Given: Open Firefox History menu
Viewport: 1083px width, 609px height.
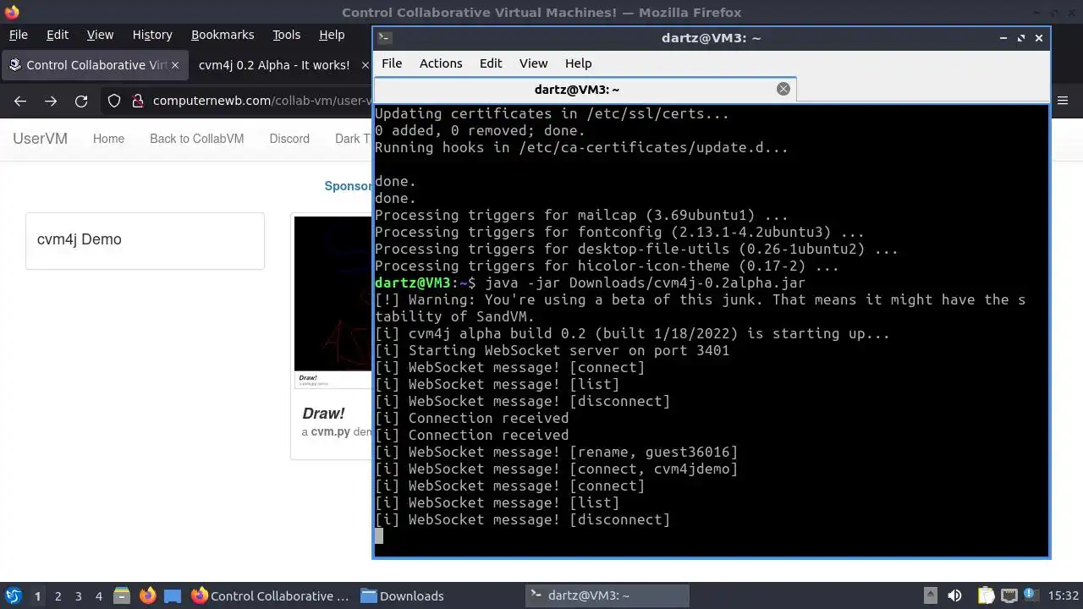Looking at the screenshot, I should [x=152, y=35].
